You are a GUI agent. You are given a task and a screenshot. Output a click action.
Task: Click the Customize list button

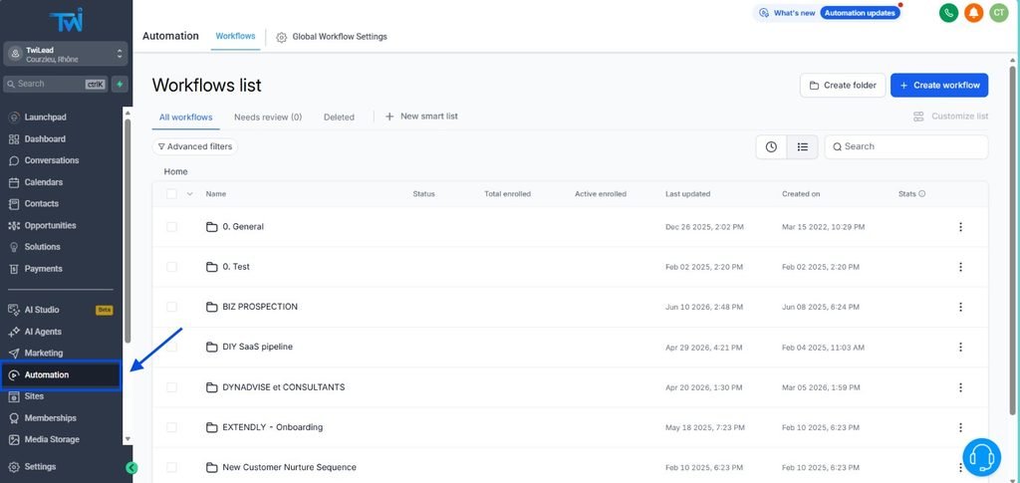coord(950,117)
